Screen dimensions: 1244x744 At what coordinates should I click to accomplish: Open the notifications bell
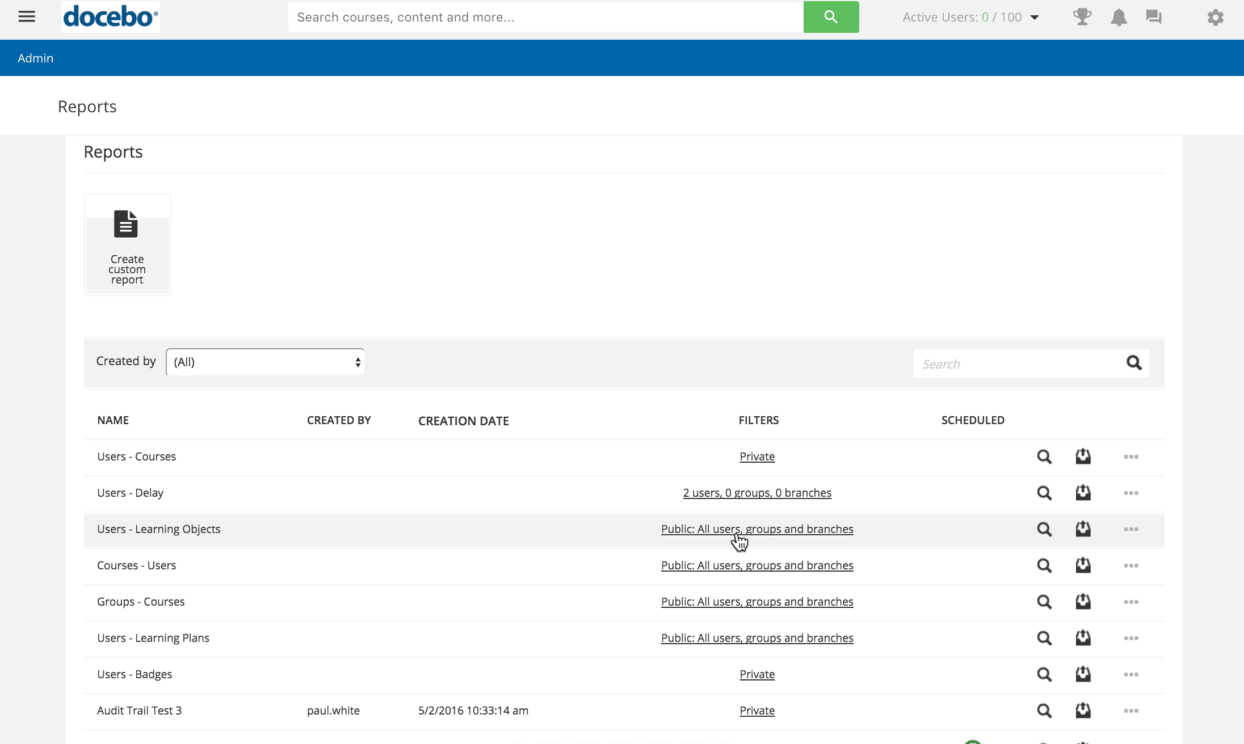pos(1118,17)
